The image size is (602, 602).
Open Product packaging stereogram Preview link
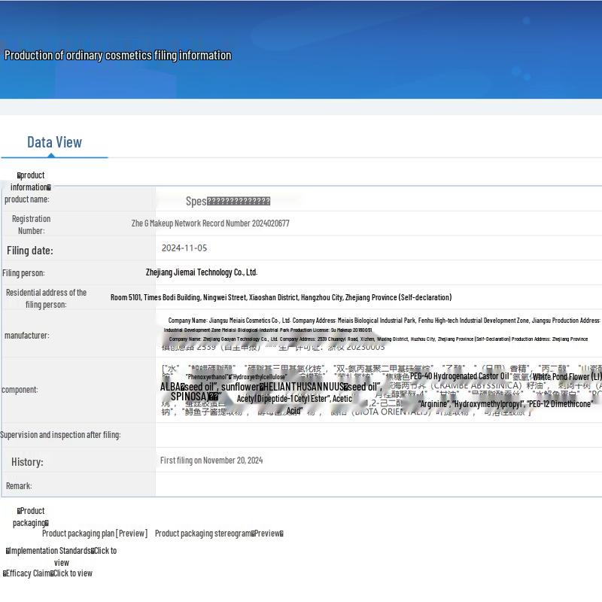219,534
